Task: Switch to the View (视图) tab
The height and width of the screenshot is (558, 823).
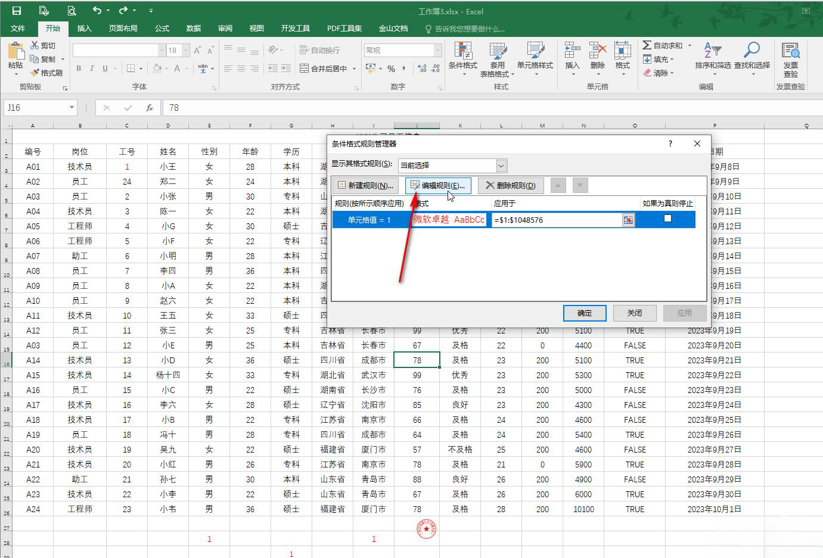Action: pyautogui.click(x=257, y=28)
